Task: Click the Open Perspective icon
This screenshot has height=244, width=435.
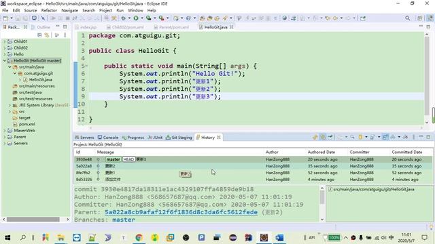Action: tap(420, 18)
